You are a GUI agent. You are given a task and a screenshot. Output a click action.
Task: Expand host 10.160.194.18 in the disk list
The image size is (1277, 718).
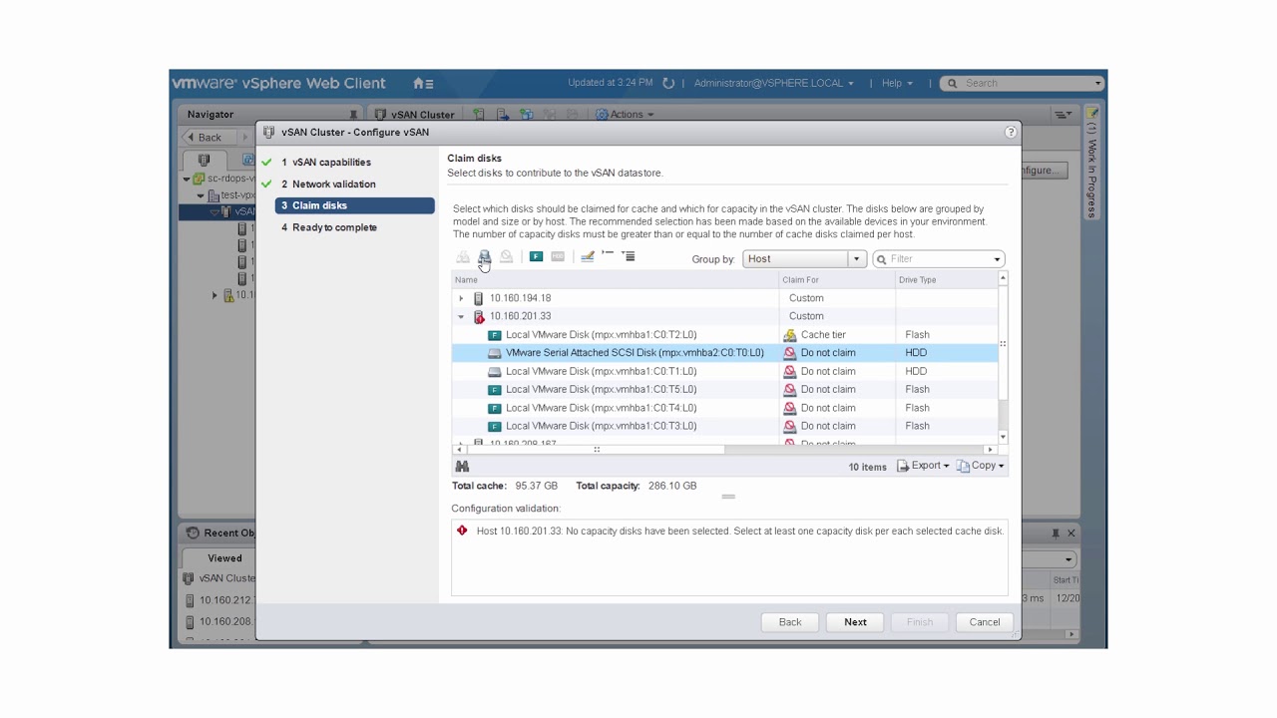(461, 298)
